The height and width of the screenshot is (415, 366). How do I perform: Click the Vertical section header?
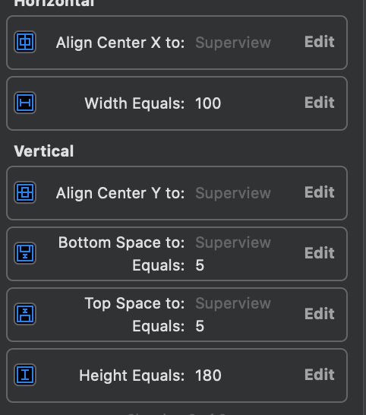pyautogui.click(x=44, y=151)
